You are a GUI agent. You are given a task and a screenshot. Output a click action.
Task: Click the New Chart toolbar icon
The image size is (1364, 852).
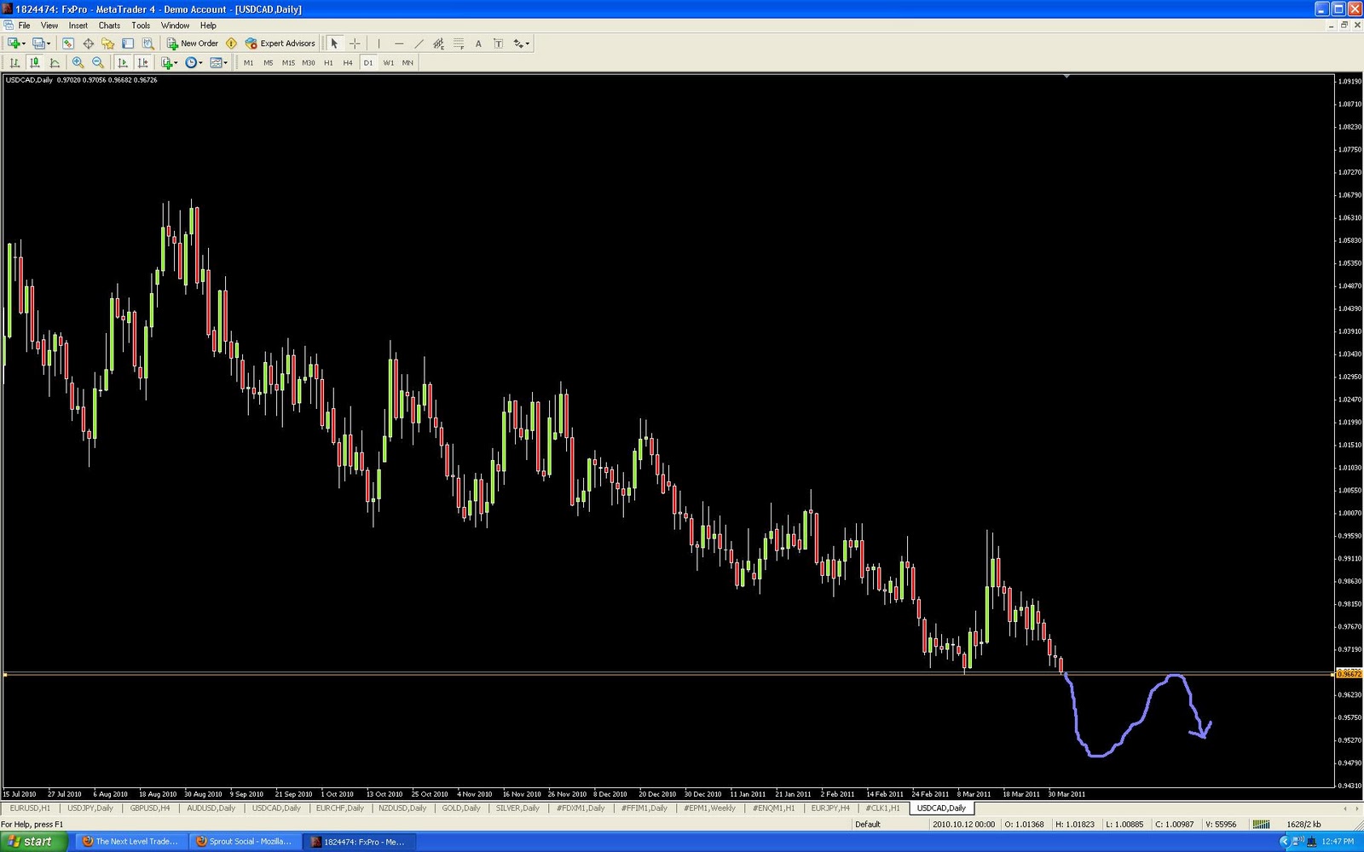pyautogui.click(x=13, y=43)
